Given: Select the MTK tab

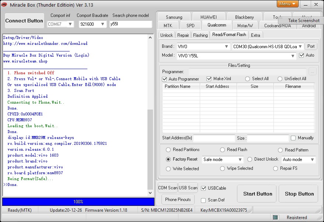Looking at the screenshot, I should point(168,26).
